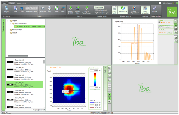179x115 pixels.
Task: Click the plane list vertical scrollbar thumb
Action: click(x=44, y=62)
